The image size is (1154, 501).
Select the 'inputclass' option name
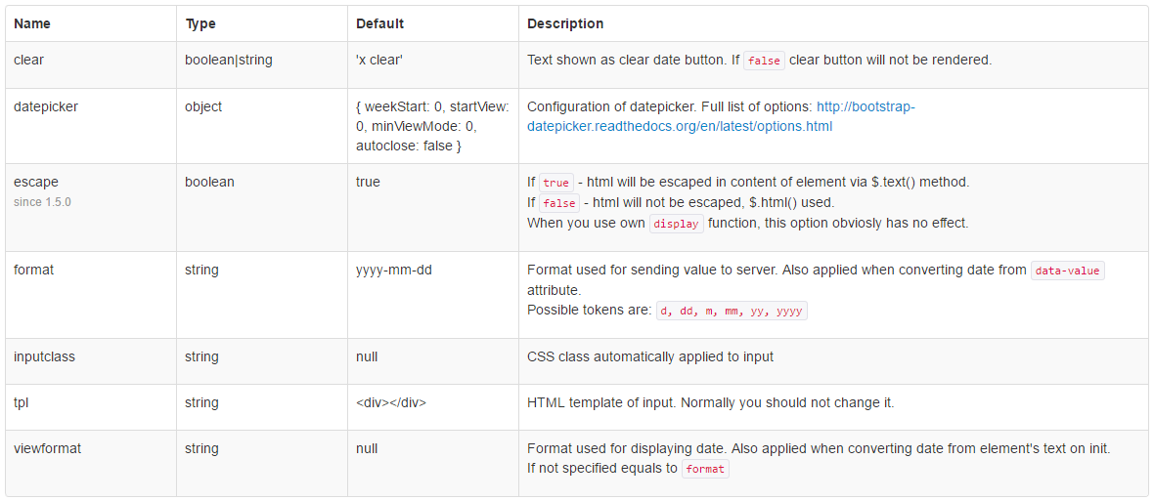[44, 356]
